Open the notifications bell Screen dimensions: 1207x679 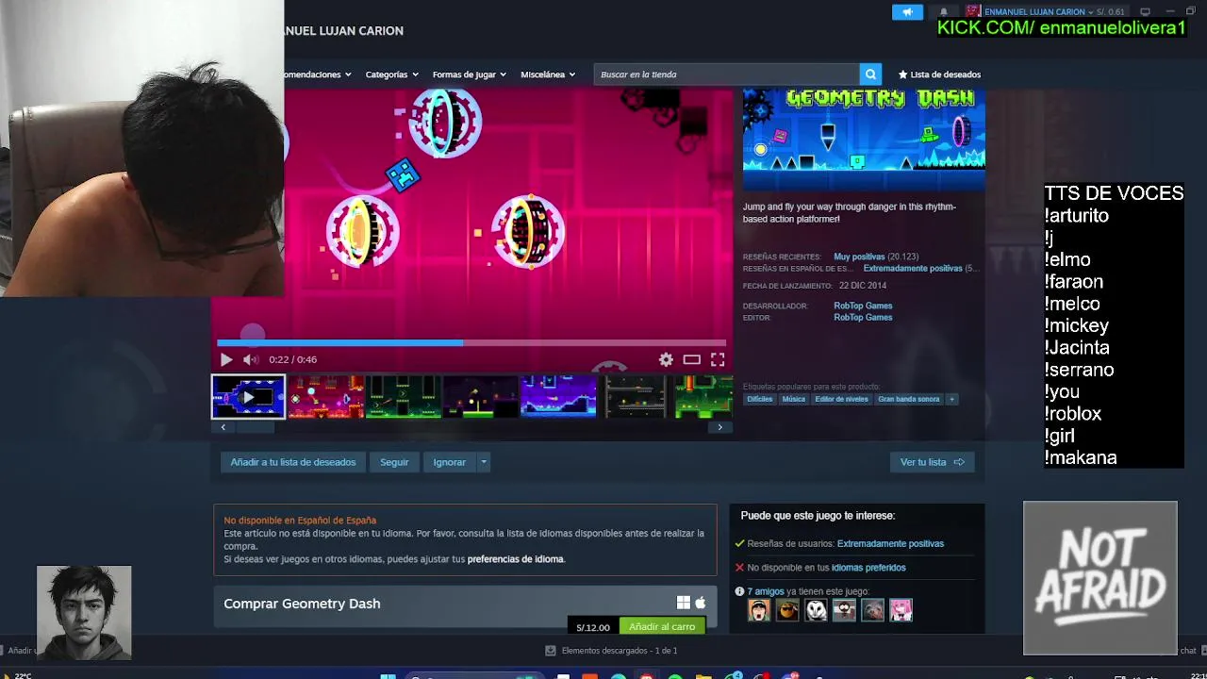pyautogui.click(x=943, y=12)
